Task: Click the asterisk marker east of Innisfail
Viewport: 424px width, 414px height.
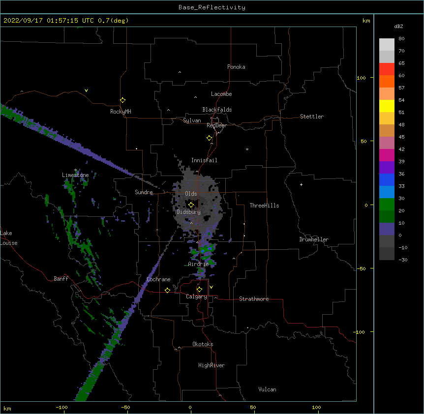Action: click(247, 149)
